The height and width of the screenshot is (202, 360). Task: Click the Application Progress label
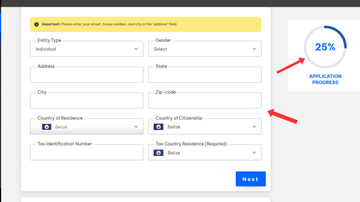325,79
